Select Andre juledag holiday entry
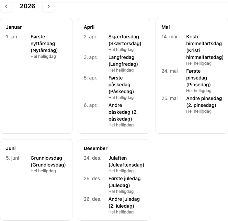228x221 pixels. click(114, 206)
